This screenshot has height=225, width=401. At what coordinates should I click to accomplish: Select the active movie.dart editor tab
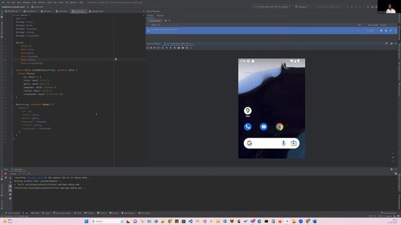click(78, 11)
